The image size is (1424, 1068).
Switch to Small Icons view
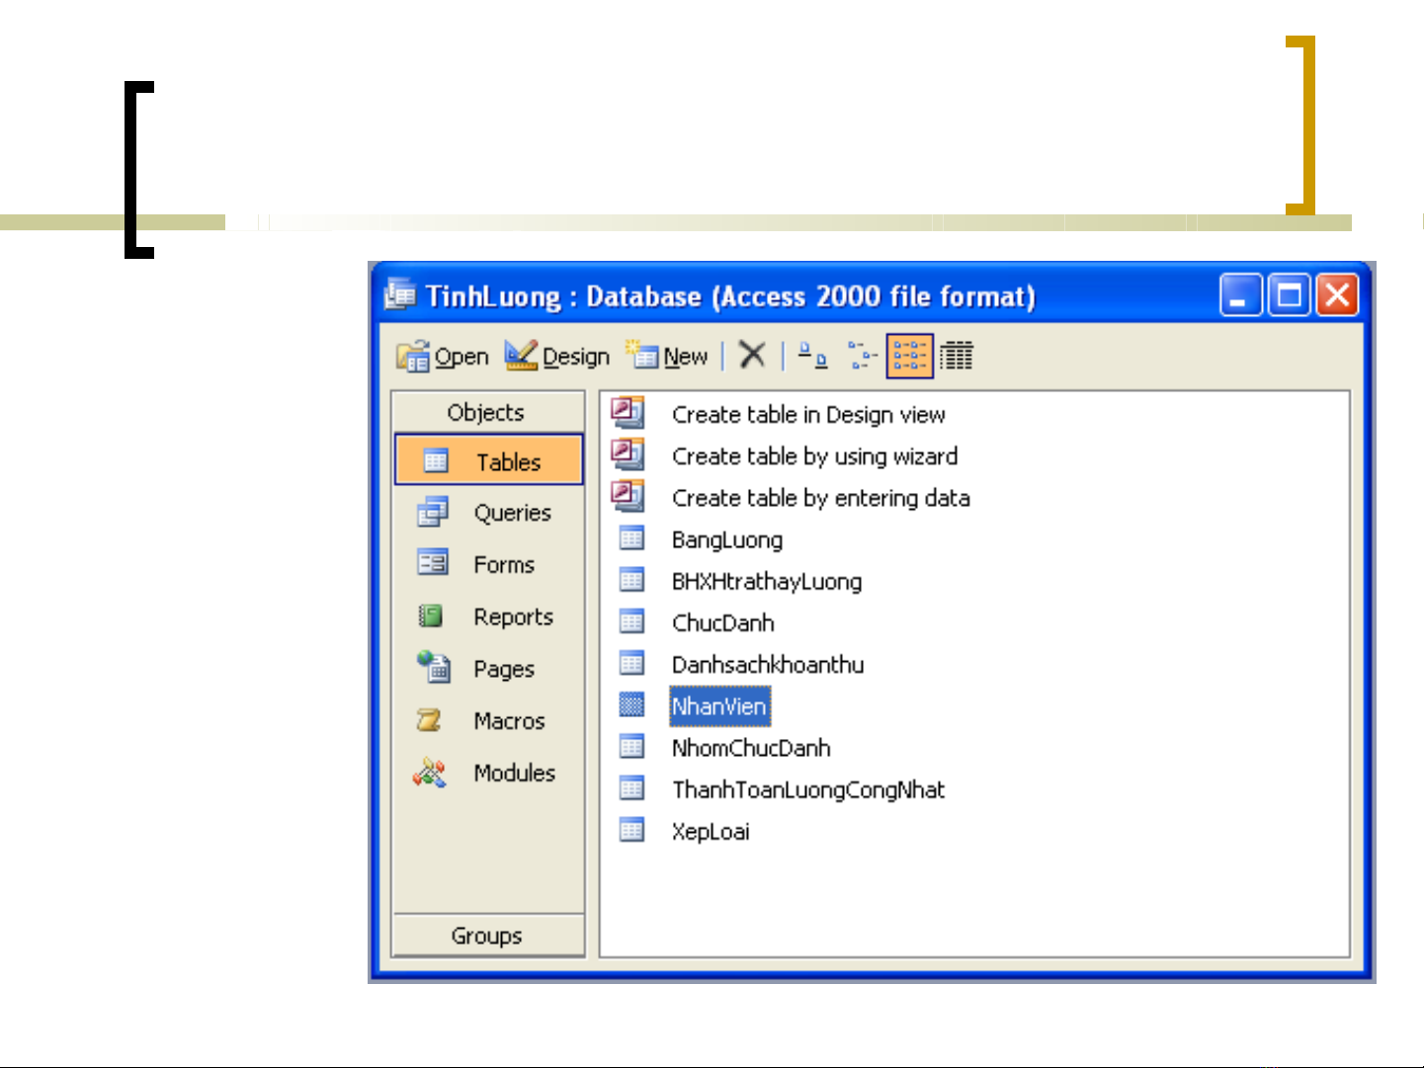[x=861, y=356]
